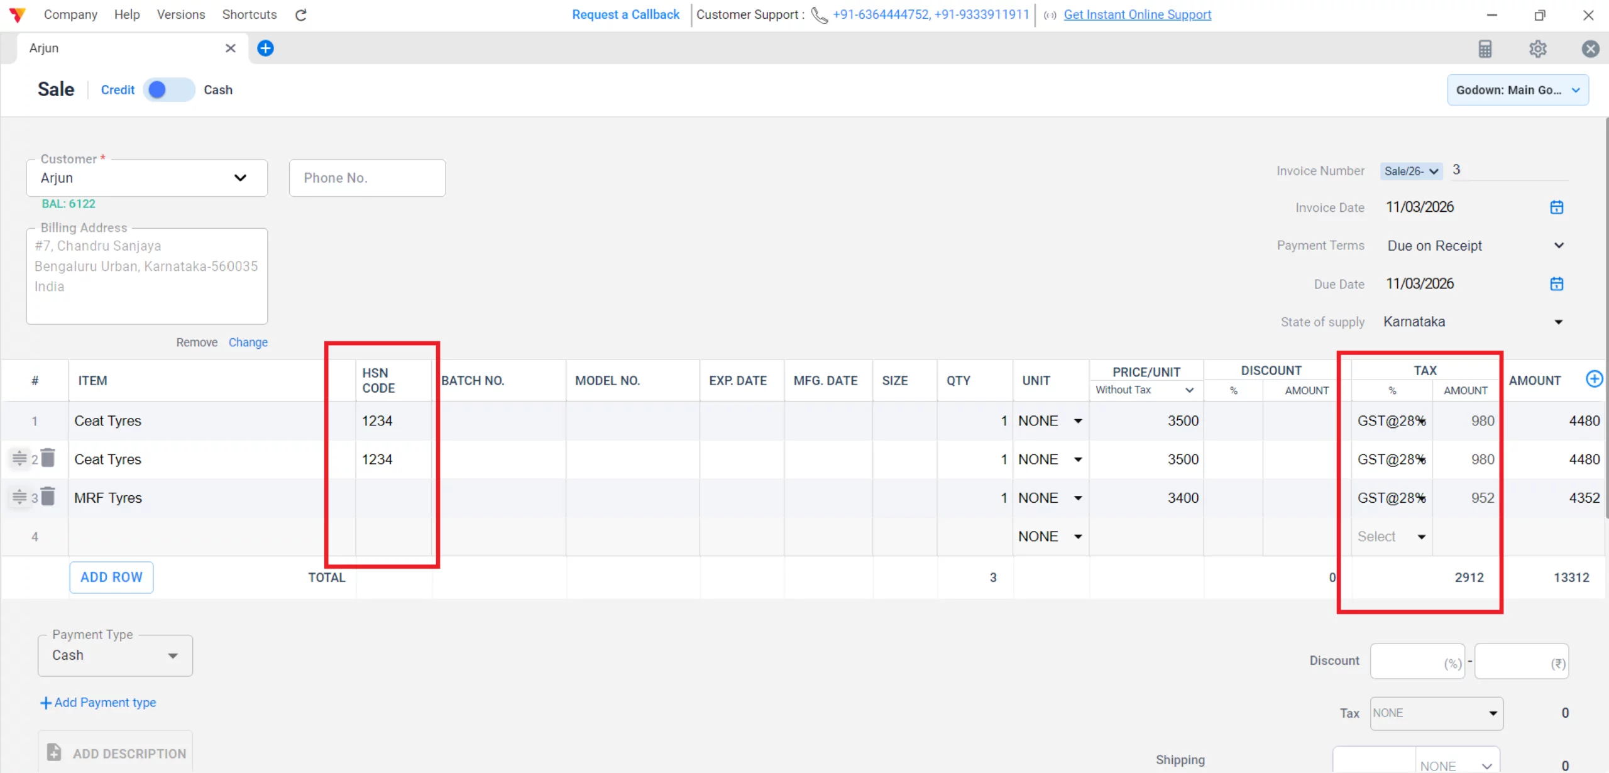1609x773 pixels.
Task: Click the blue plus icon beside AMOUNT header
Action: [x=1595, y=378]
